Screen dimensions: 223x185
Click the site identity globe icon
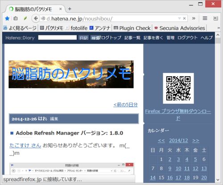pyautogui.click(x=43, y=18)
